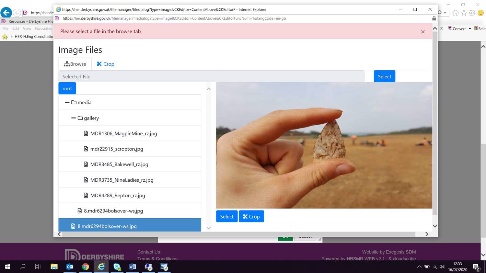Click the Select button below image preview

pos(226,217)
